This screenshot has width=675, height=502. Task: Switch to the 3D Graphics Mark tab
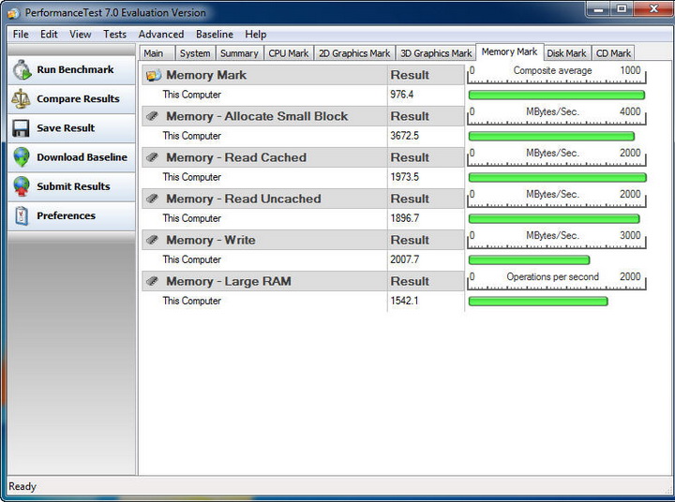[x=436, y=53]
